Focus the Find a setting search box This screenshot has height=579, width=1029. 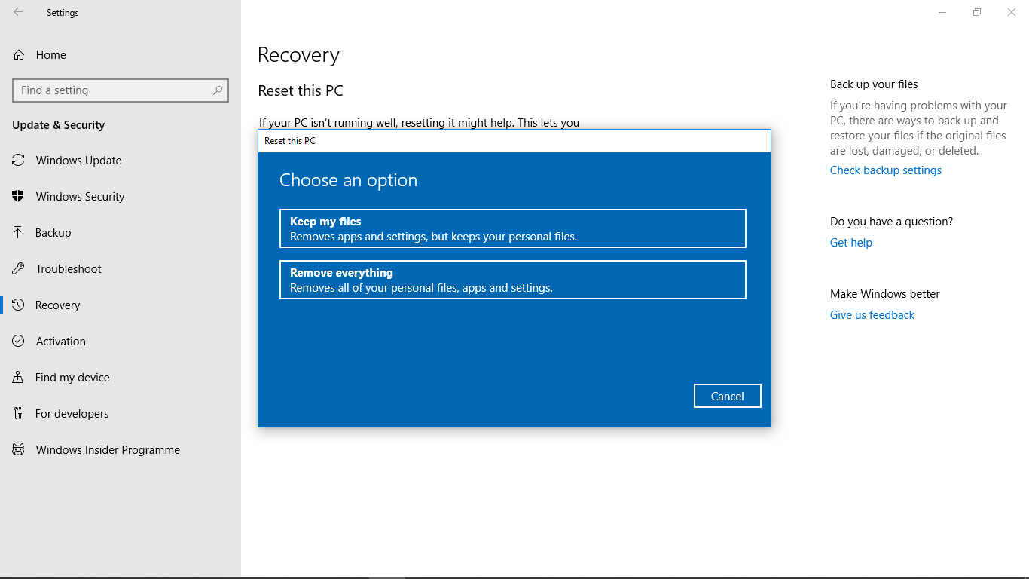121,90
